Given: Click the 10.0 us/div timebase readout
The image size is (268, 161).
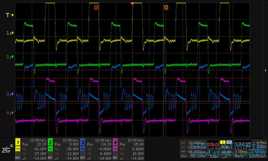Looking at the screenshot, I should [x=244, y=144].
